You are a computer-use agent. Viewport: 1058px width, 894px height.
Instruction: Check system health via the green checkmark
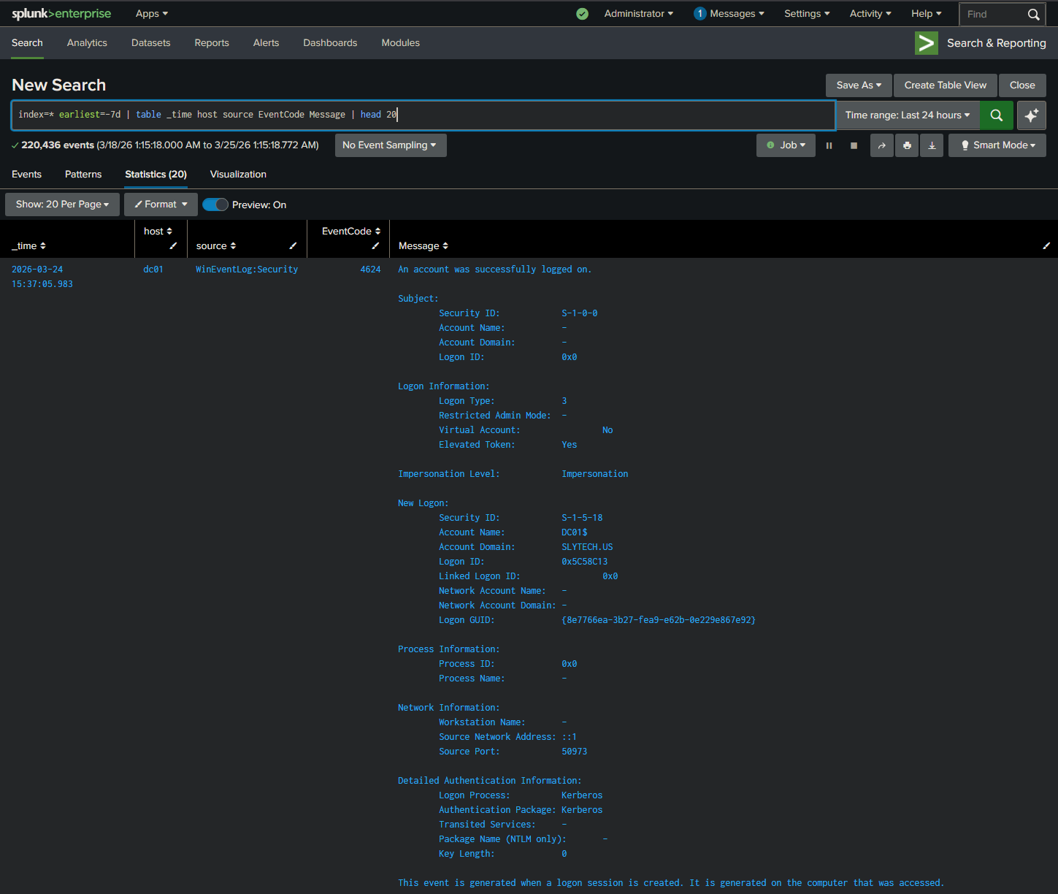(x=582, y=13)
